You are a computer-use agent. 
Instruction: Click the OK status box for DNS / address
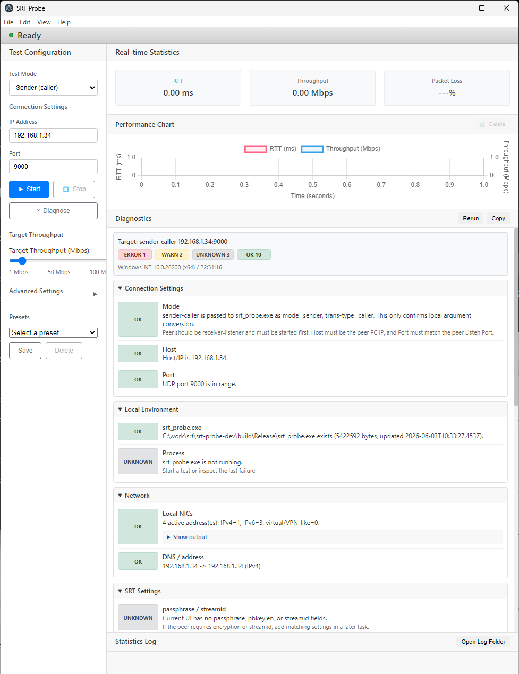point(138,561)
